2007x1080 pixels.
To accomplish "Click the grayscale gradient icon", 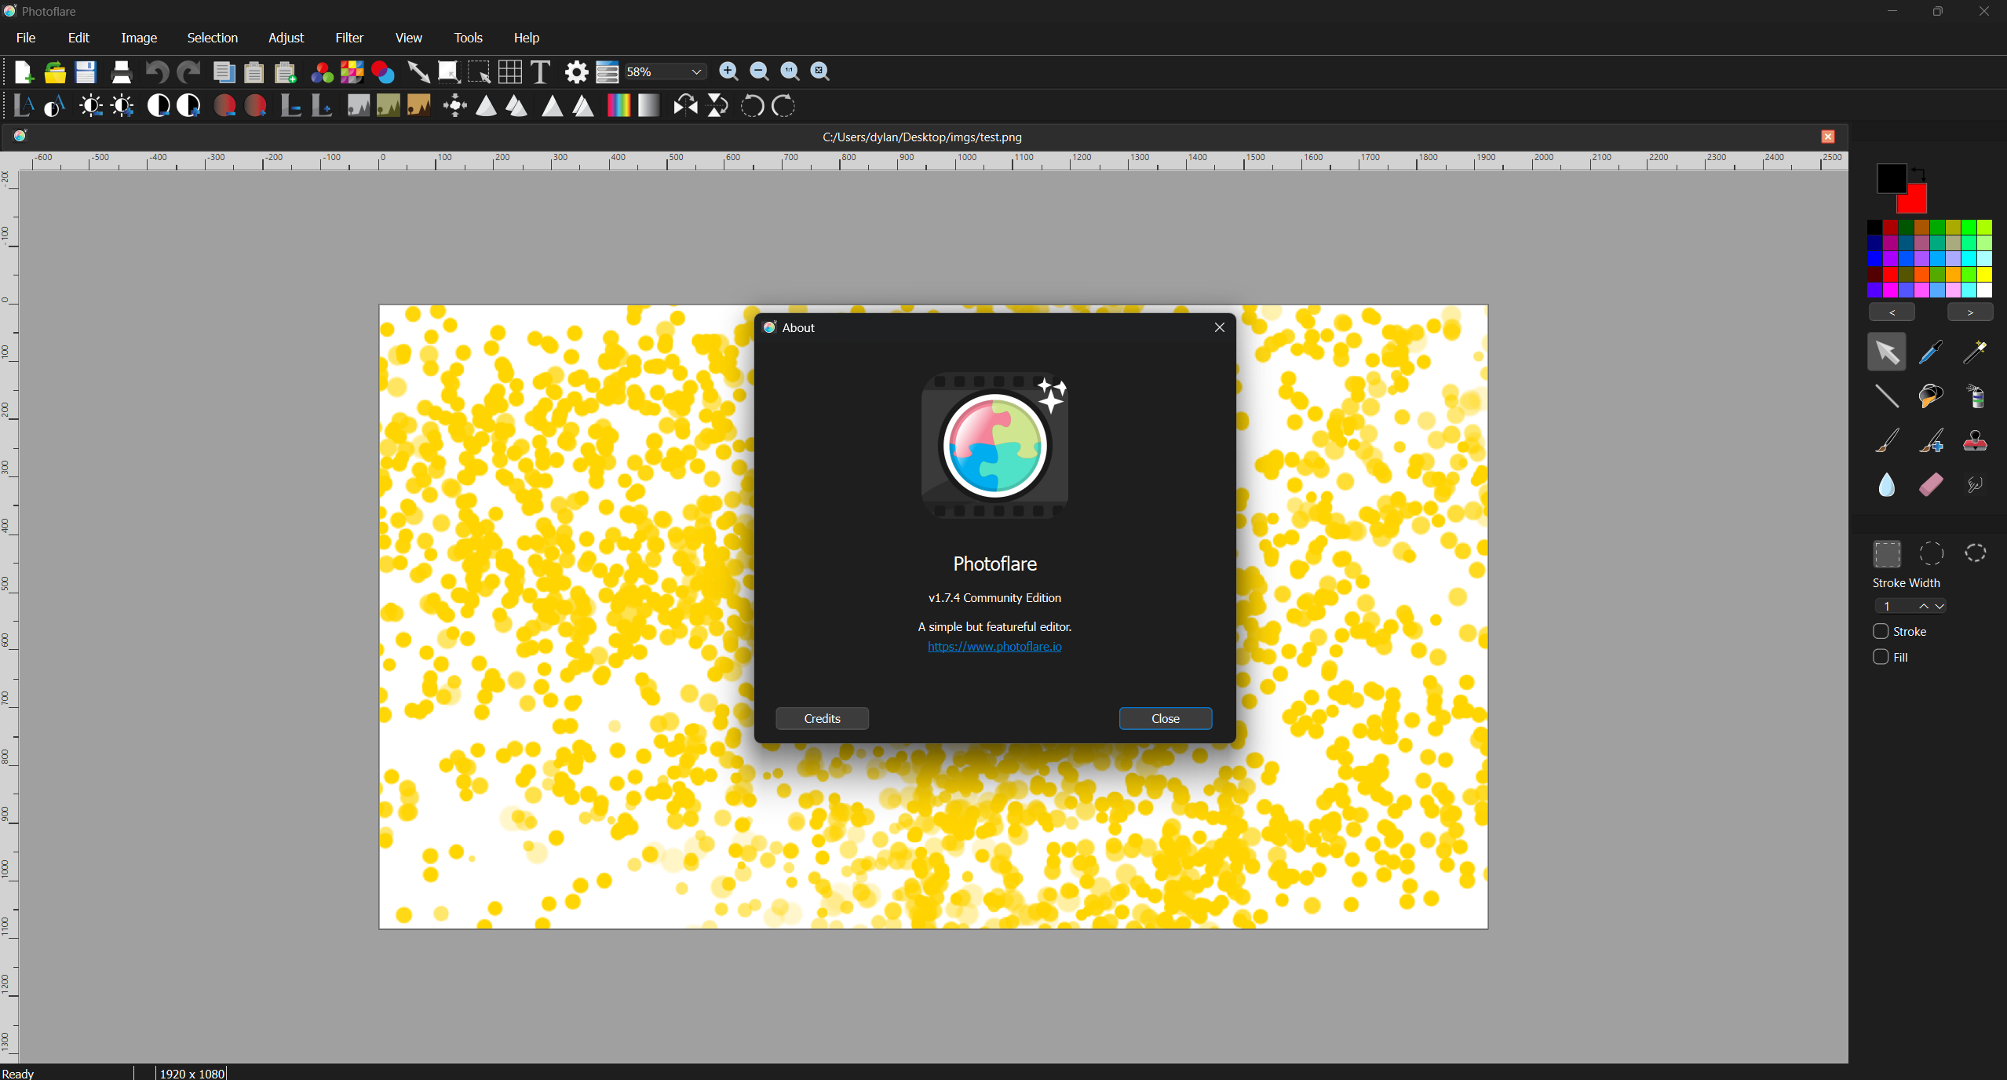I will click(x=649, y=106).
